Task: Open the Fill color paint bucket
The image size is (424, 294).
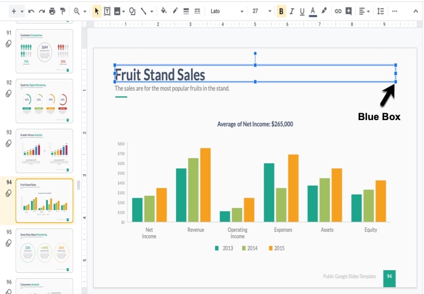Action: tap(164, 11)
